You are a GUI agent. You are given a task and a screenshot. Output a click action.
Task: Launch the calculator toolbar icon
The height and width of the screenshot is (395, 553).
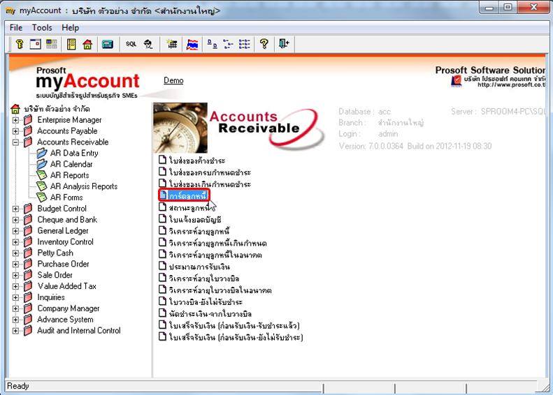(107, 45)
